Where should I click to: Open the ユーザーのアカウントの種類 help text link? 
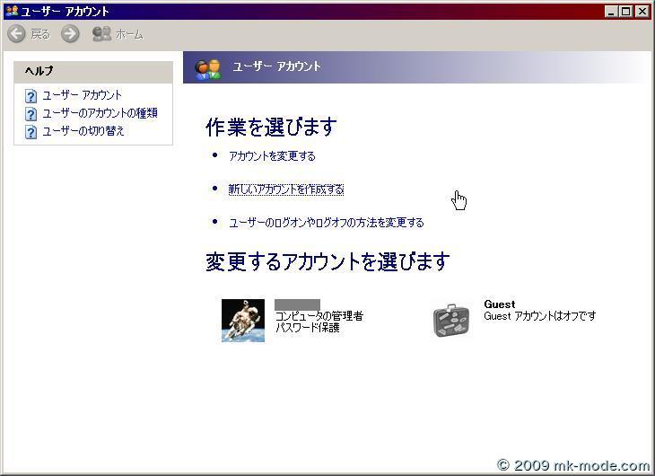(x=100, y=113)
